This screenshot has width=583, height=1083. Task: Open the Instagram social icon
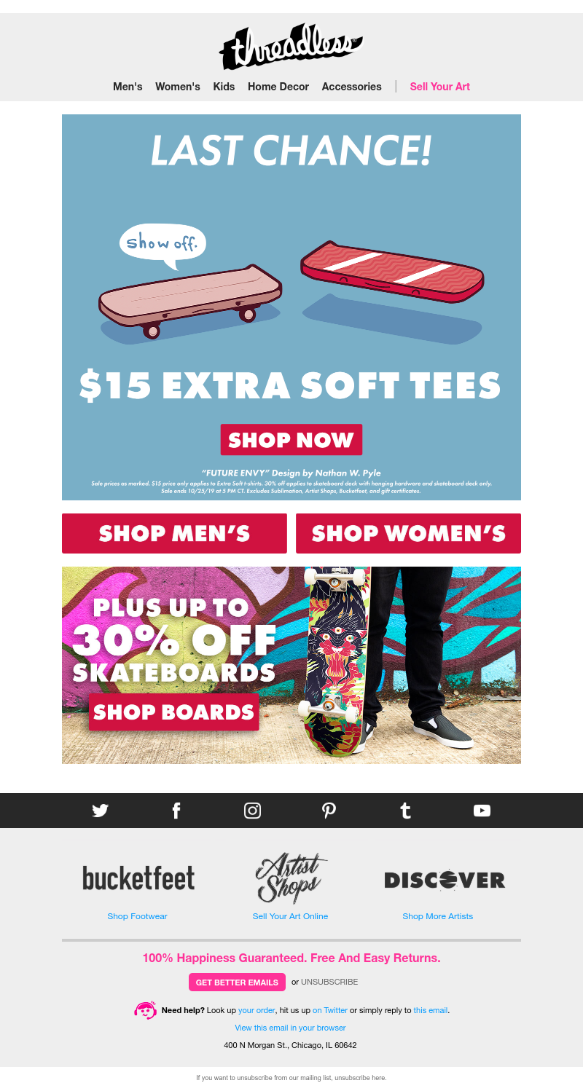coord(252,811)
